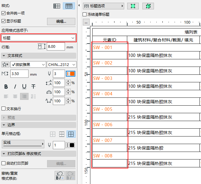
Task: Increase the width scale percentage spinner
Action: click(x=68, y=90)
